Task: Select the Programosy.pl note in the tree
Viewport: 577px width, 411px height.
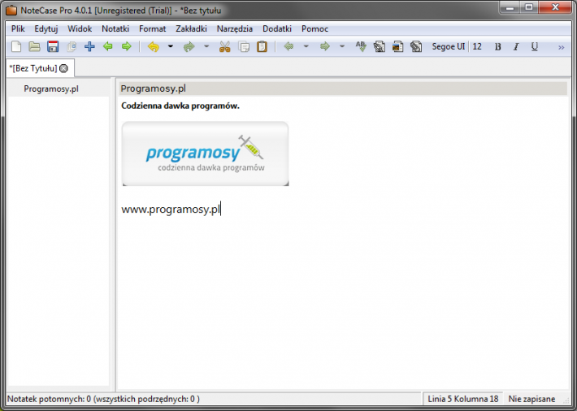Action: 51,89
